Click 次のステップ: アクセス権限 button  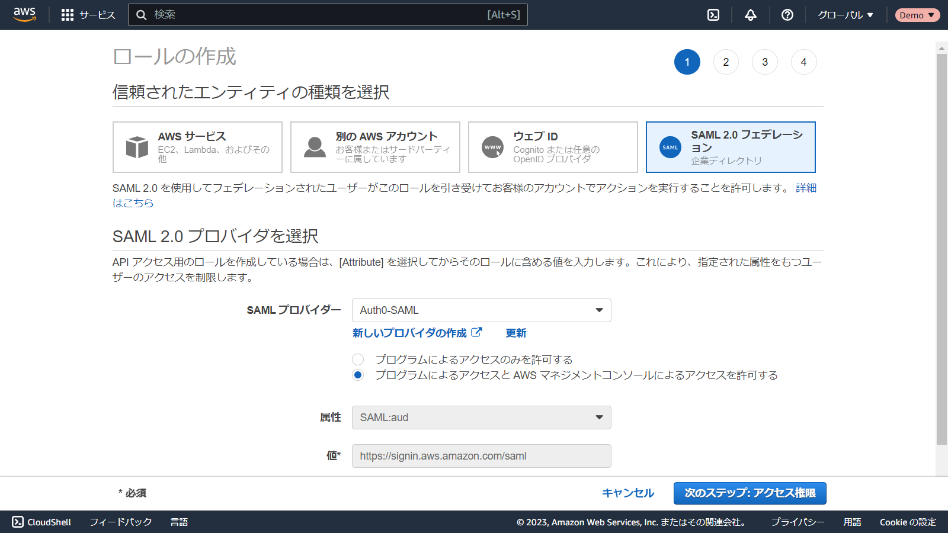(750, 493)
